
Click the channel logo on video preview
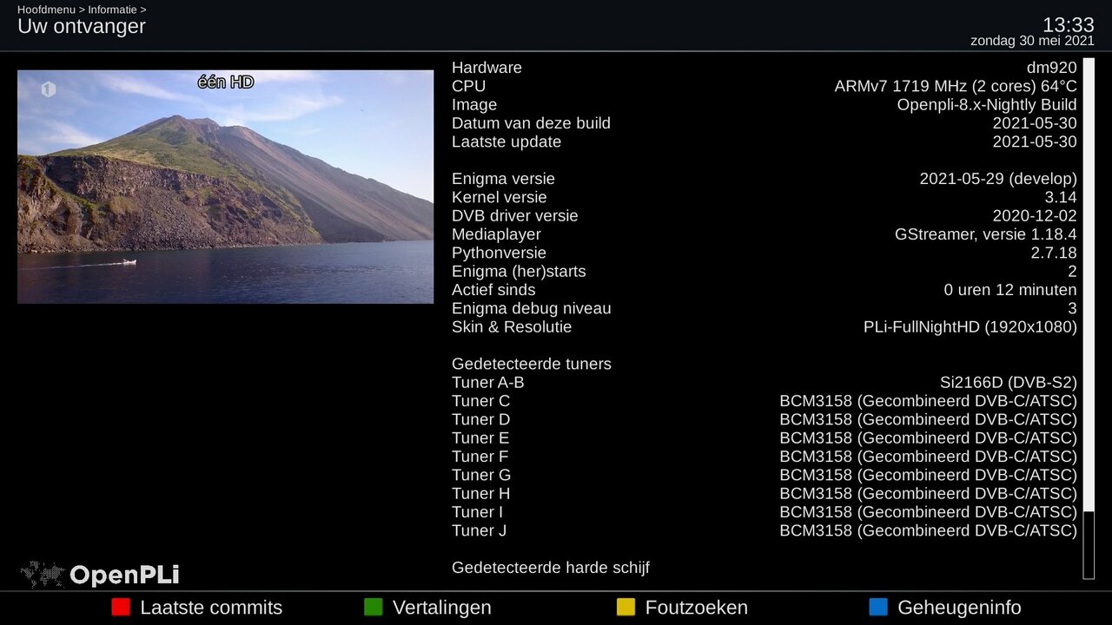[49, 89]
